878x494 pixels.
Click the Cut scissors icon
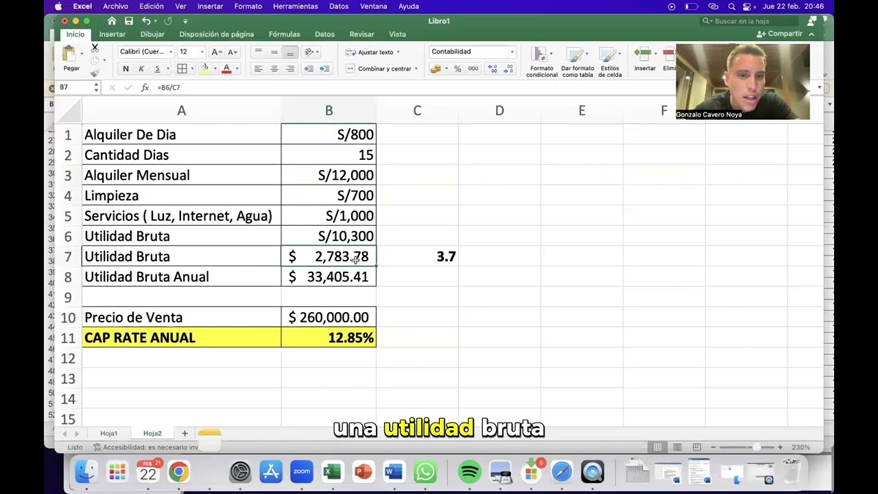[95, 48]
